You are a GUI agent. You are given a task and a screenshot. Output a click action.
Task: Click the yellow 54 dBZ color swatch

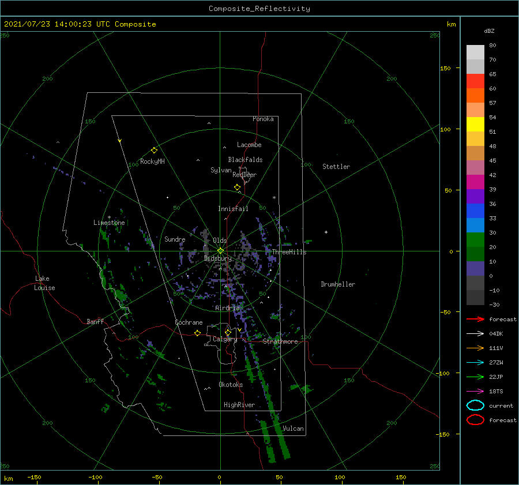(475, 124)
